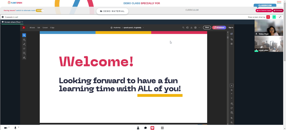Open the page view settings document icon
Screen dimensions: 286x130
[x=232, y=113]
